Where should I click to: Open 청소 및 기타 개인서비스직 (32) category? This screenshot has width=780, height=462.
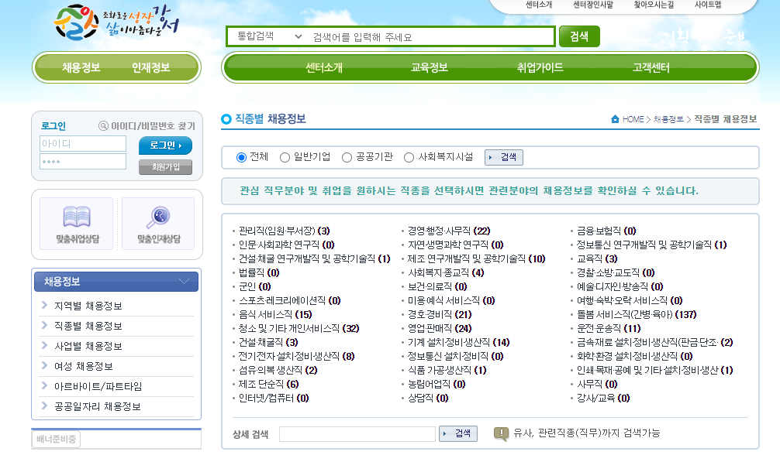coord(299,329)
